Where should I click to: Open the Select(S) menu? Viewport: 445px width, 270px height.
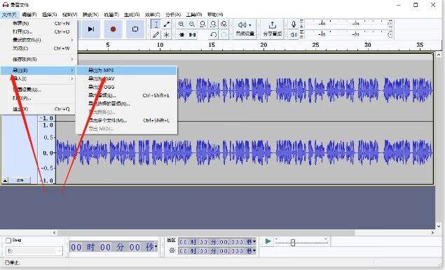click(x=49, y=15)
